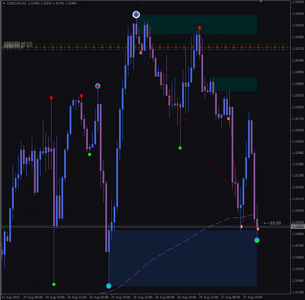This screenshot has width=305, height=300.
Task: Select the upper teal supply zone rectangle
Action: 197,24
